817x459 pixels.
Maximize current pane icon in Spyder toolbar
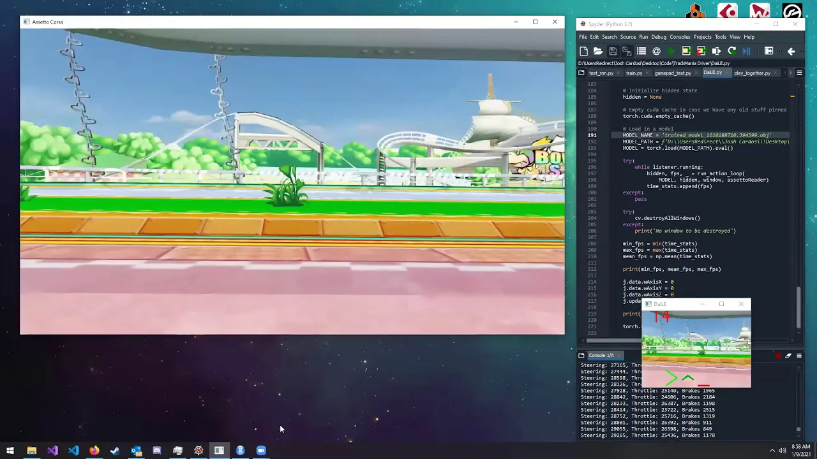768,51
